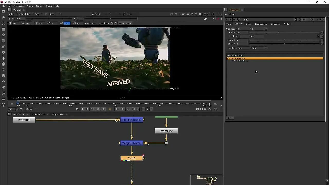Open the Workspace menu
This screenshot has width=329, height=185.
tap(19, 6)
